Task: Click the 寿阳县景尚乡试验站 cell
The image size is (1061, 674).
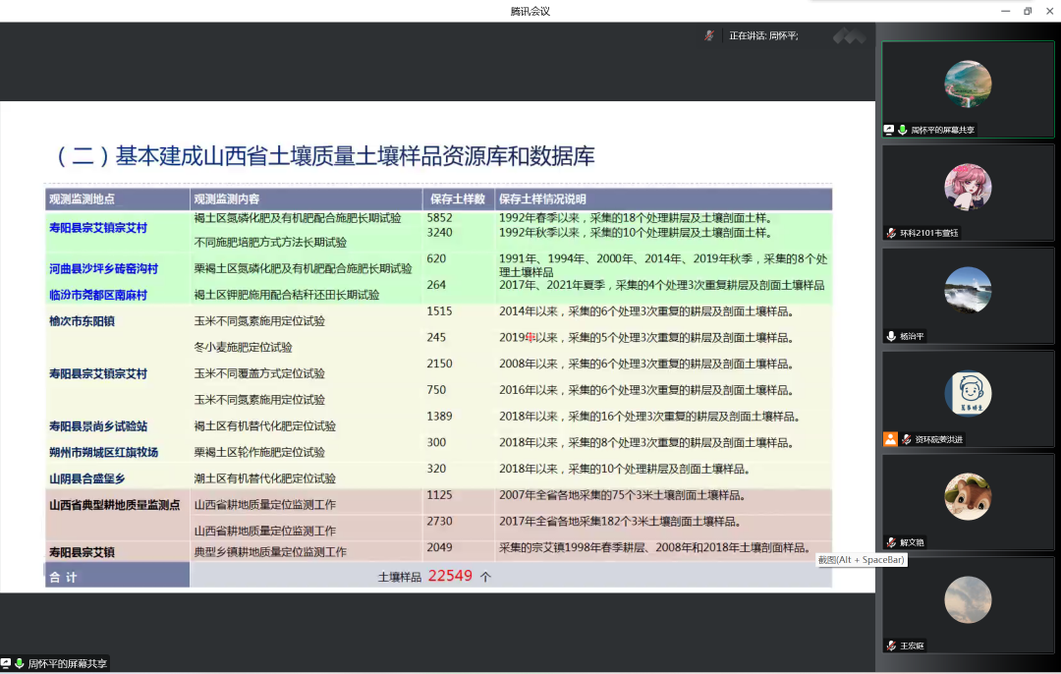Action: (98, 426)
